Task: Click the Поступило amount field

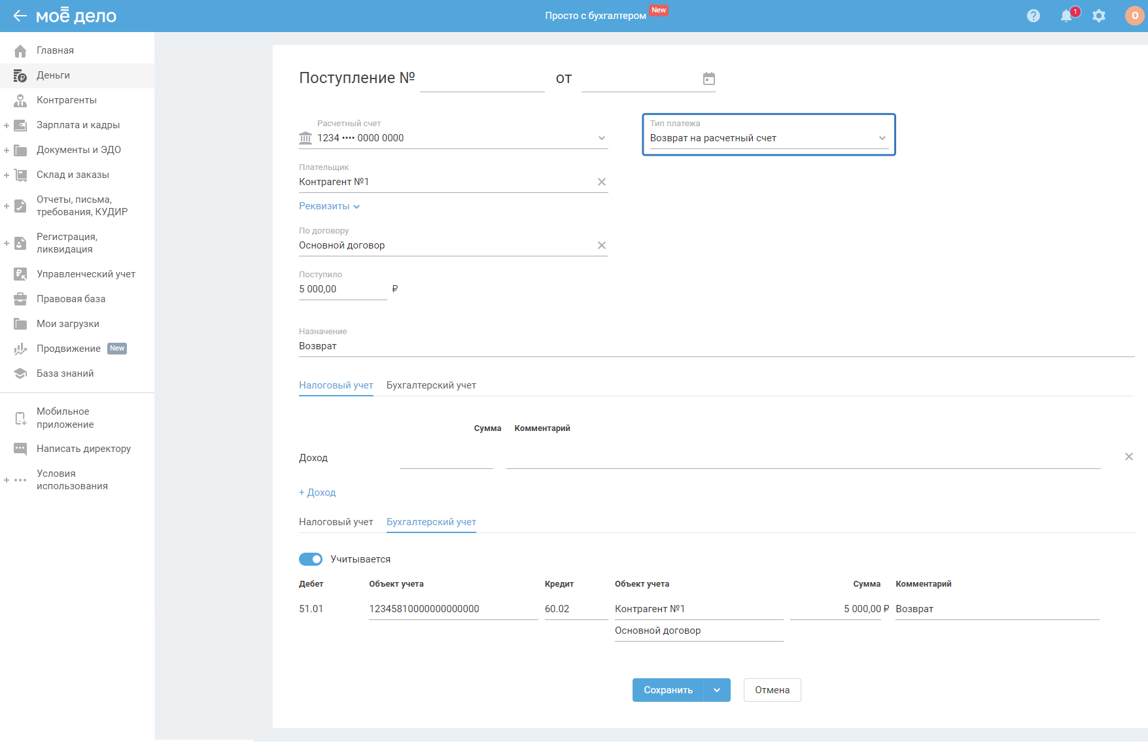Action: click(342, 289)
